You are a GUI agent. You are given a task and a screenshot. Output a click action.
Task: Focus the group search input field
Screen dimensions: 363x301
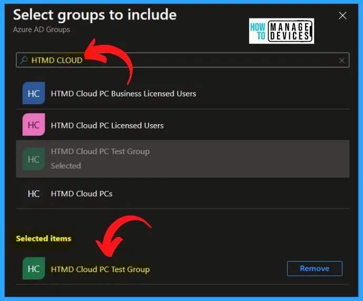click(x=182, y=60)
